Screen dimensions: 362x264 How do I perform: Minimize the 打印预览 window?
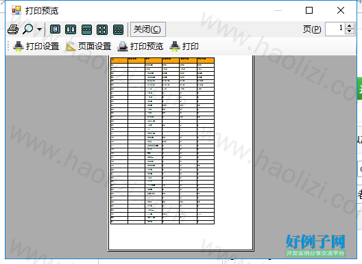278,10
